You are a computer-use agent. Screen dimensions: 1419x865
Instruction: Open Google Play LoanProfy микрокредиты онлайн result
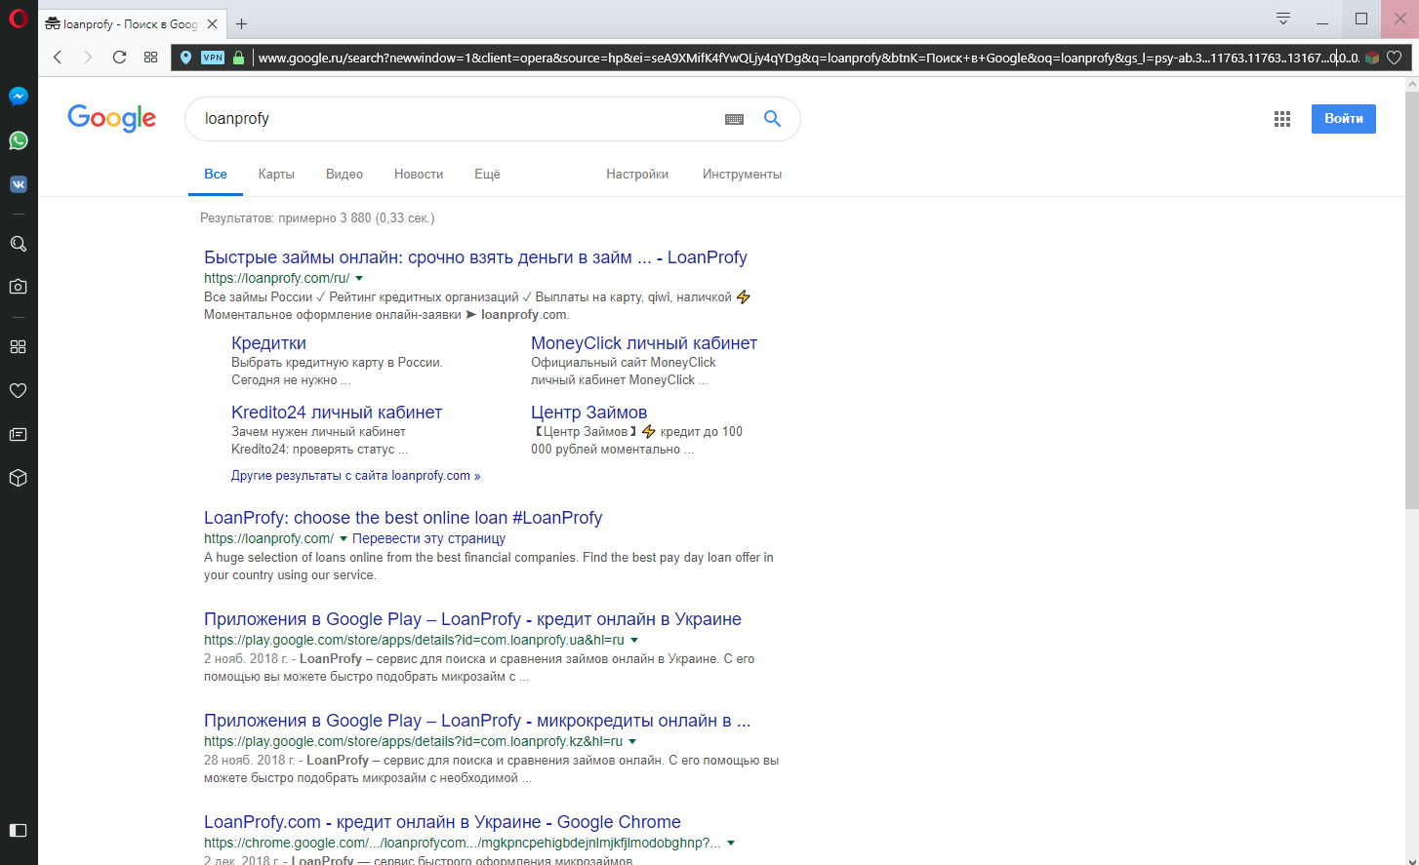(477, 721)
